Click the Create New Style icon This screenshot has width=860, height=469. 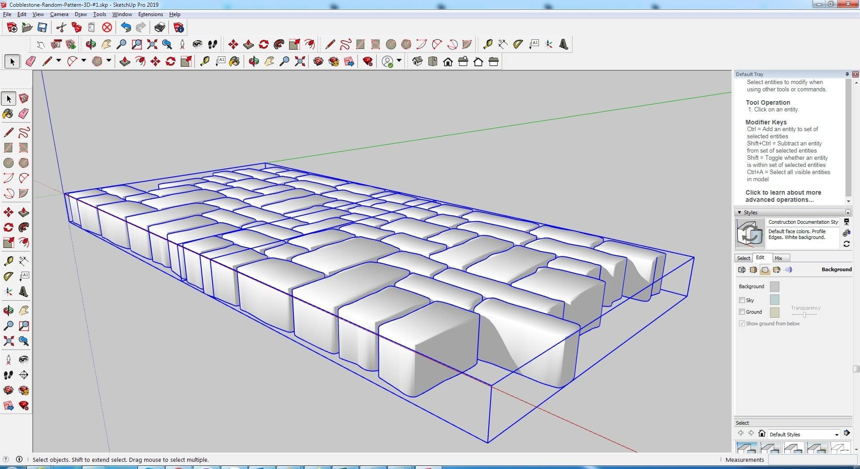(x=846, y=233)
